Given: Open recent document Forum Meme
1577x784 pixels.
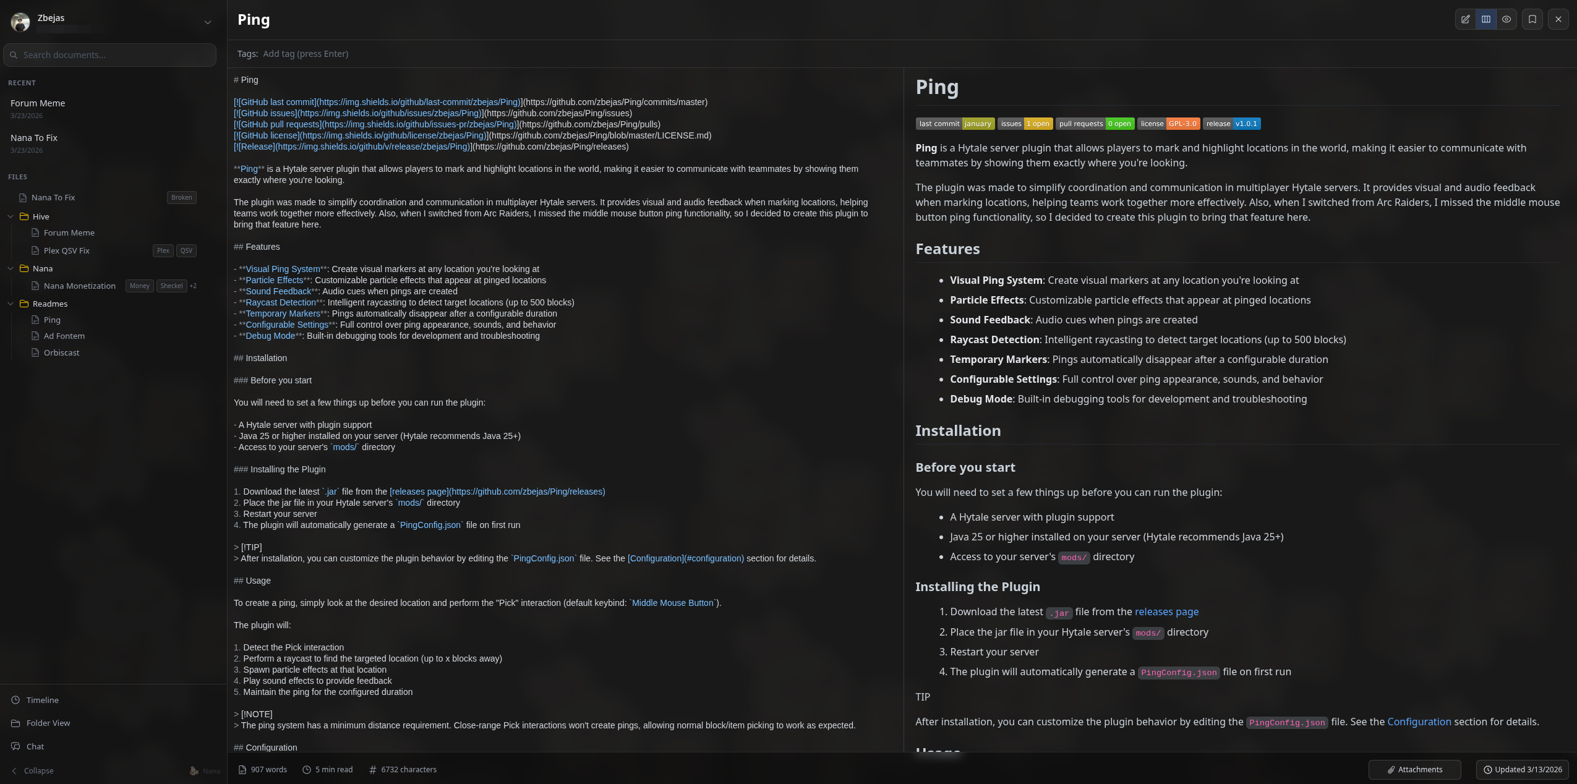Looking at the screenshot, I should coord(38,103).
